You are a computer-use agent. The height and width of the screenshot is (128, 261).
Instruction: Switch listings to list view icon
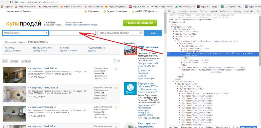pyautogui.click(x=114, y=61)
